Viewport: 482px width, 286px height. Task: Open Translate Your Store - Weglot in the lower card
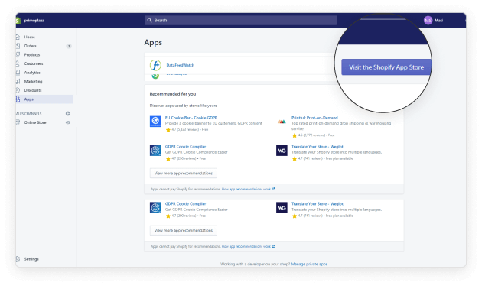pos(318,203)
